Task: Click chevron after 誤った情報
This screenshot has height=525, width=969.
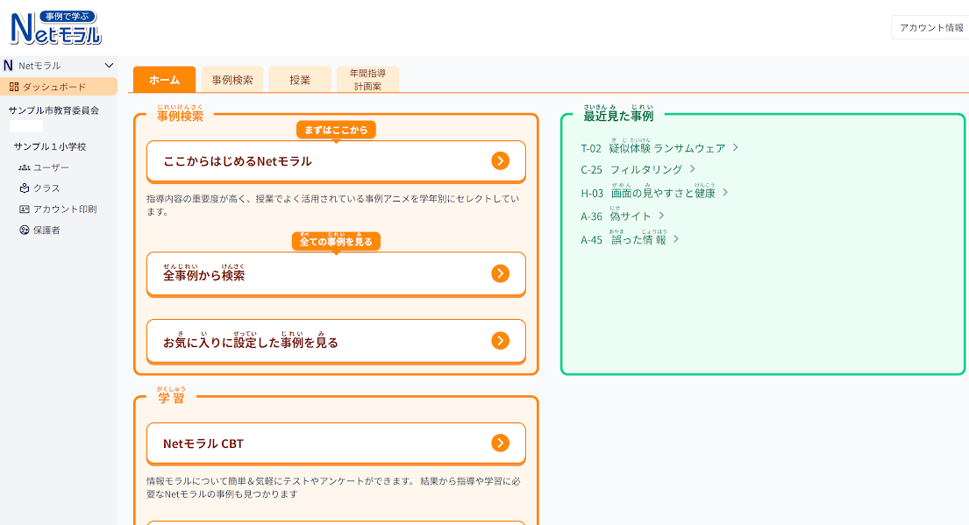Action: pyautogui.click(x=676, y=239)
